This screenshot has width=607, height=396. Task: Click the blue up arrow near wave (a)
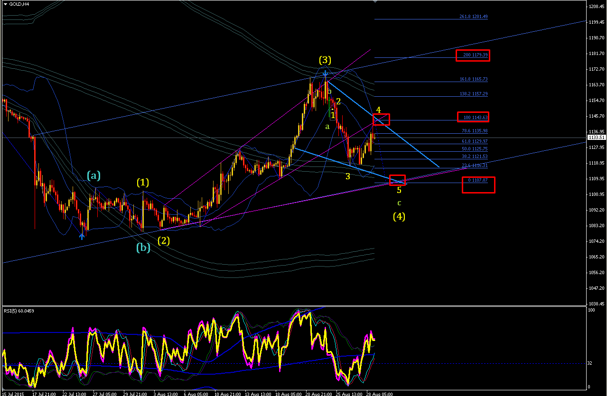coord(82,235)
